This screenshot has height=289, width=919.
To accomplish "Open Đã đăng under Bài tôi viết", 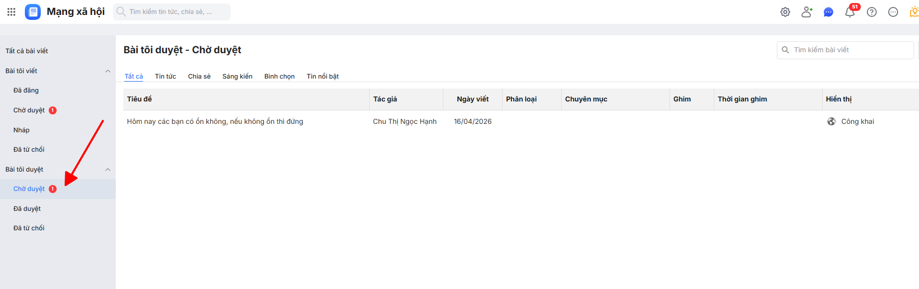I will click(26, 90).
